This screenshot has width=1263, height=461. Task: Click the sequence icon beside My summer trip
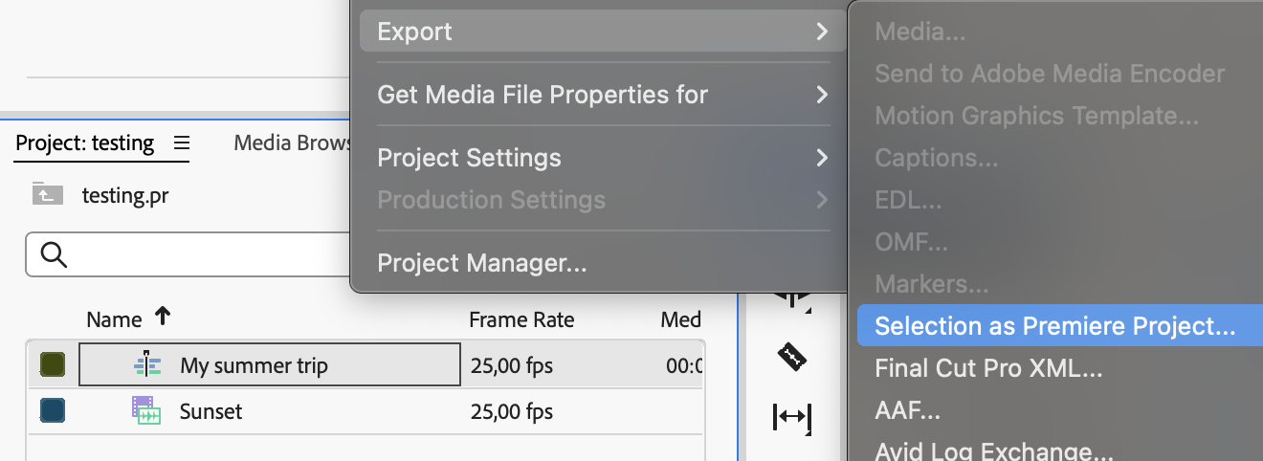tap(147, 365)
